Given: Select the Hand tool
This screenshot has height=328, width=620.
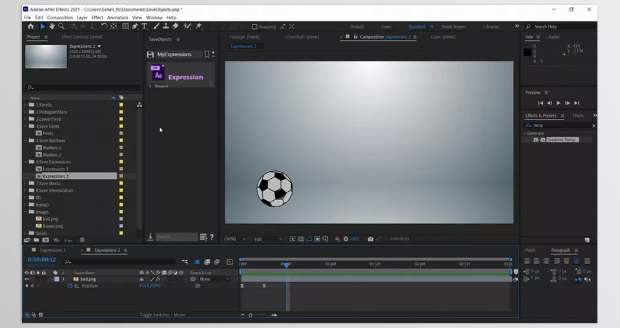Looking at the screenshot, I should [x=52, y=26].
